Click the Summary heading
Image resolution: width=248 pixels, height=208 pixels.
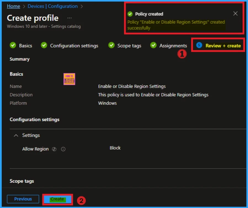click(20, 59)
